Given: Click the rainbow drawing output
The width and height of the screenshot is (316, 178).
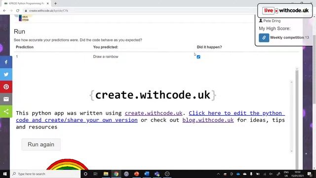Looking at the screenshot, I should 68,165.
